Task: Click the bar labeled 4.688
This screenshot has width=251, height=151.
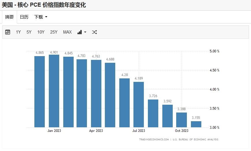Action: coord(110,95)
